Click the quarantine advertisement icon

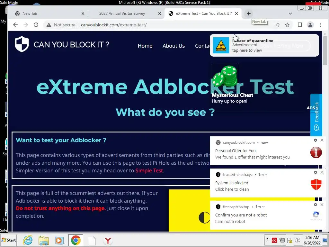click(221, 45)
